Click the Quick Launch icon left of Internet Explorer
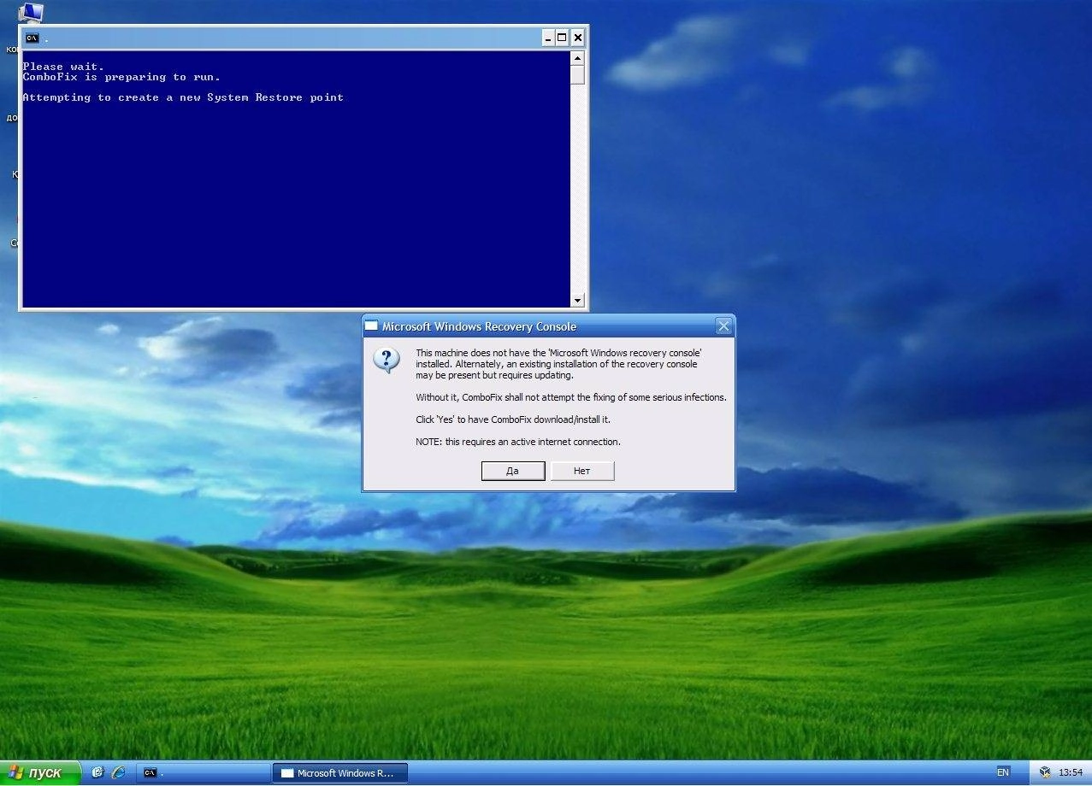The width and height of the screenshot is (1092, 786). pyautogui.click(x=97, y=772)
